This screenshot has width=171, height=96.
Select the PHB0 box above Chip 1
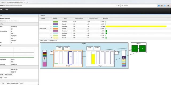pos(90,48)
